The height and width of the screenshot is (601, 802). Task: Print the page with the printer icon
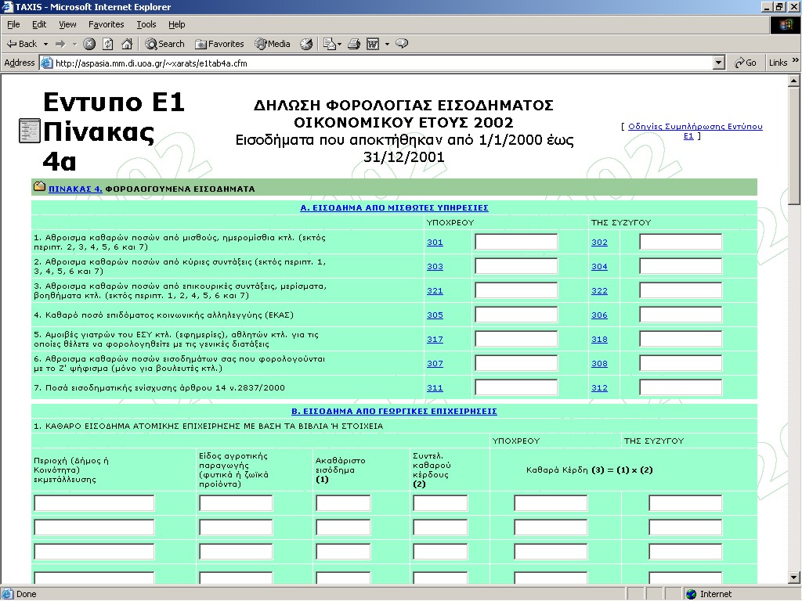point(354,44)
